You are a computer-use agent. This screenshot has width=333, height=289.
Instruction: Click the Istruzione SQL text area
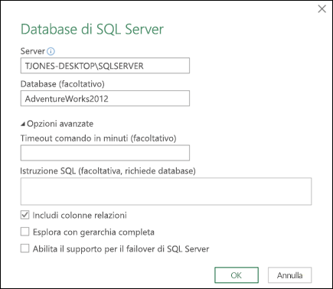point(166,191)
